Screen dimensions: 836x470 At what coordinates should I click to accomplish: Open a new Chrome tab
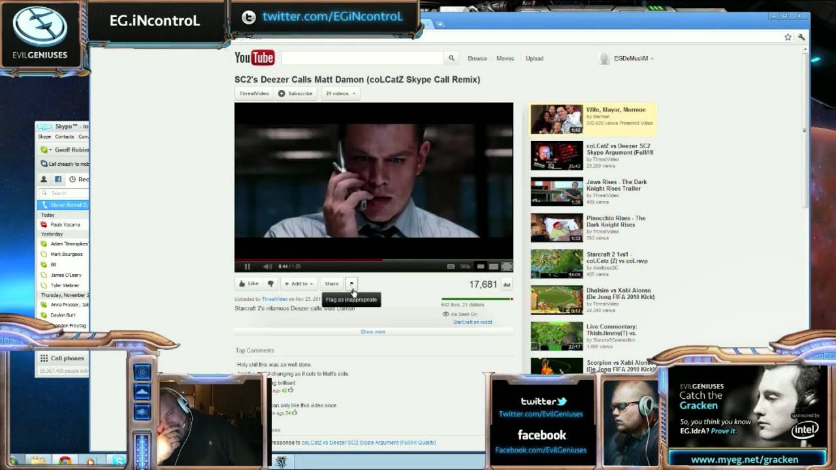tap(440, 24)
